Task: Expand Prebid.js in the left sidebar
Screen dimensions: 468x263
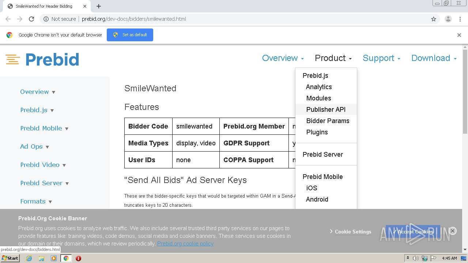Action: tap(37, 110)
